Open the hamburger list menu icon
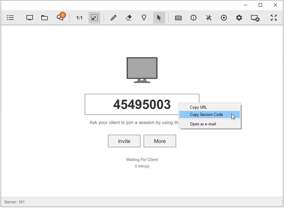The width and height of the screenshot is (284, 208). click(x=10, y=18)
